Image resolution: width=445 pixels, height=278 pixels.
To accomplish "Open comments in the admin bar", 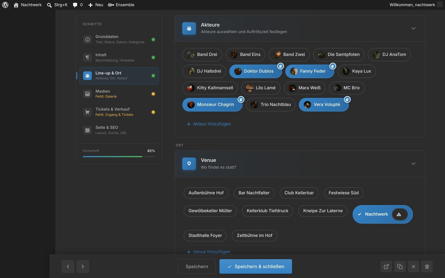I will 78,5.
